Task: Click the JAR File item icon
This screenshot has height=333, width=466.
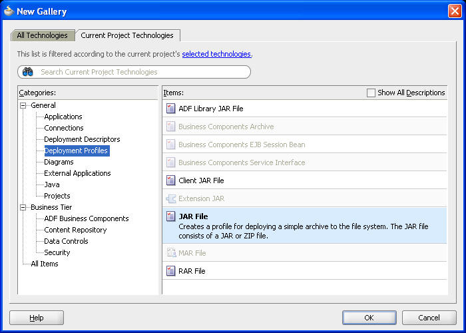Action: [x=171, y=216]
